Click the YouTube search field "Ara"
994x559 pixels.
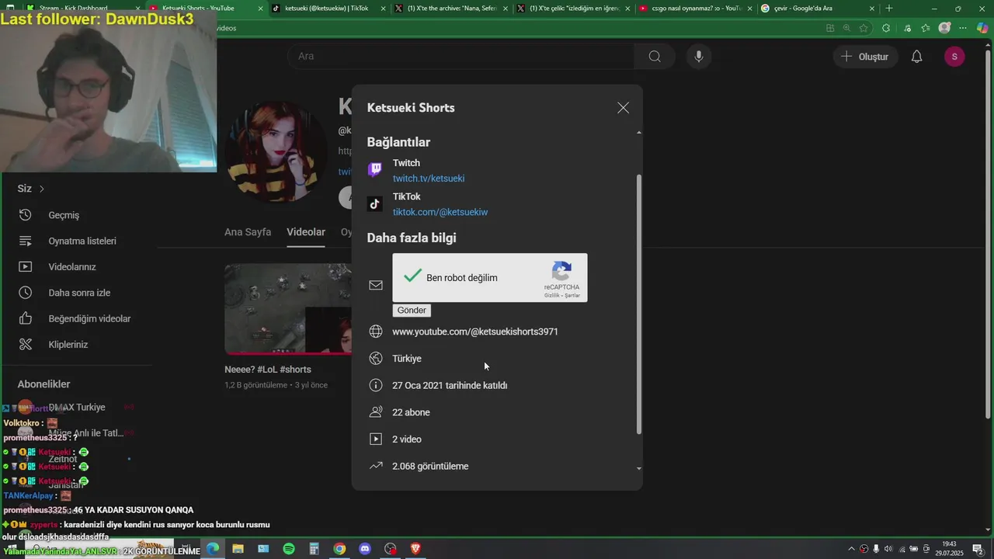click(461, 56)
